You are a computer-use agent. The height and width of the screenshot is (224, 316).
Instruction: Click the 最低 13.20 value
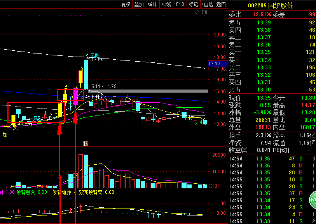pyautogui.click(x=308, y=112)
